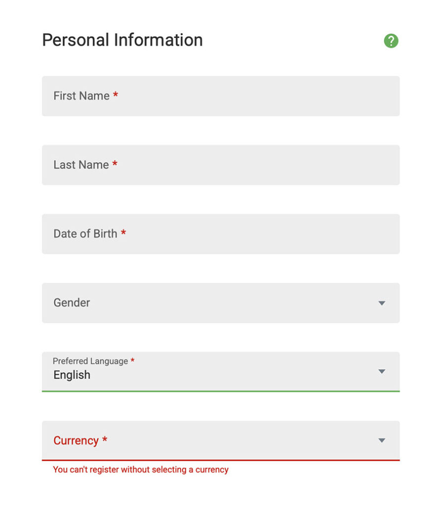This screenshot has width=439, height=506.
Task: Click the Preferred Language caret icon
Action: point(382,372)
